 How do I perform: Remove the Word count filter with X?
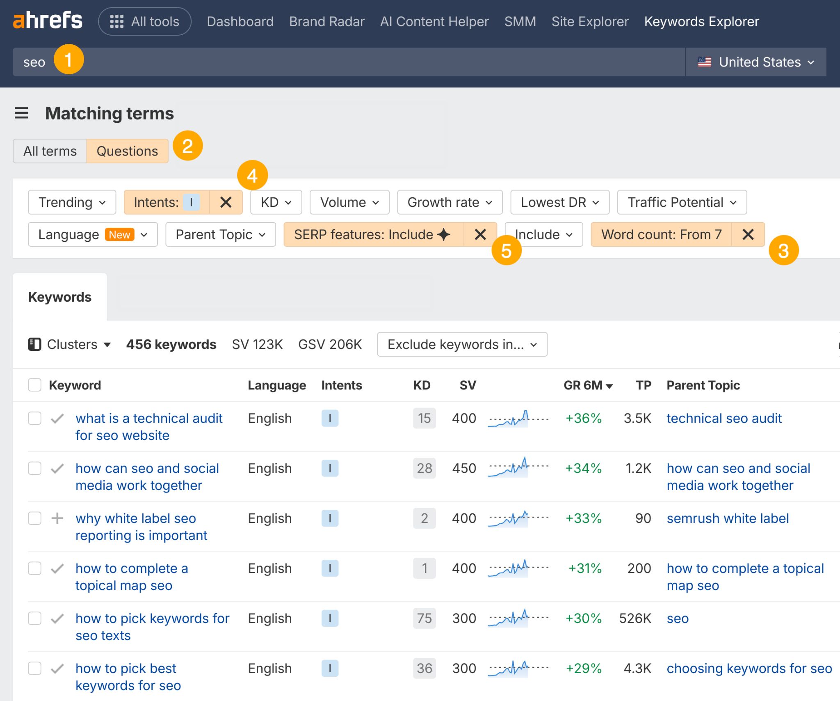point(748,234)
